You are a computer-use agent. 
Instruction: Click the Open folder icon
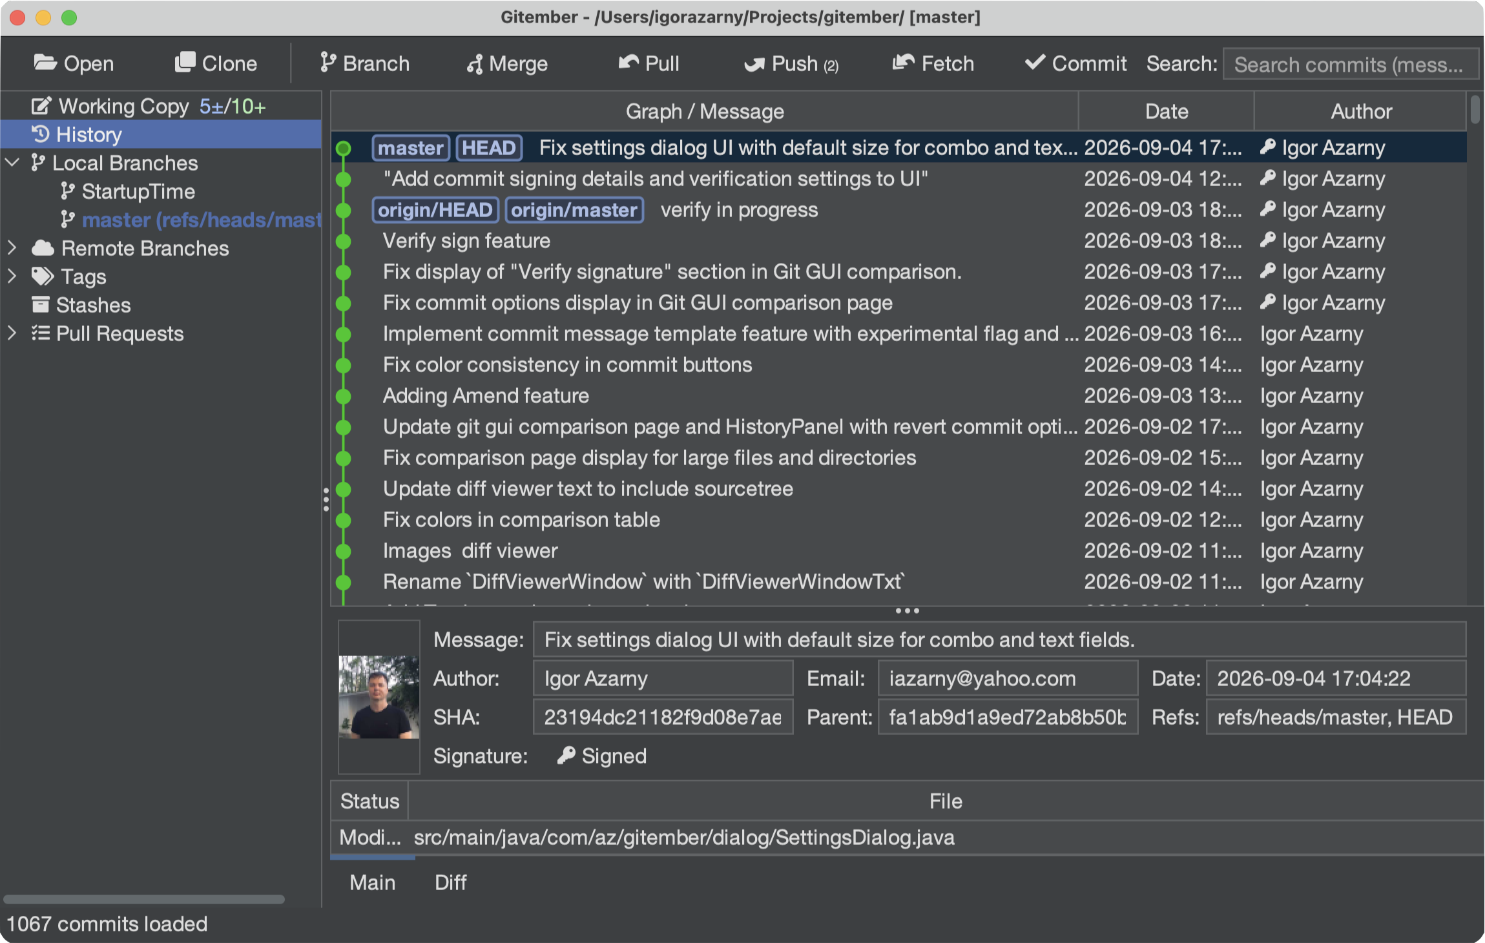tap(45, 63)
